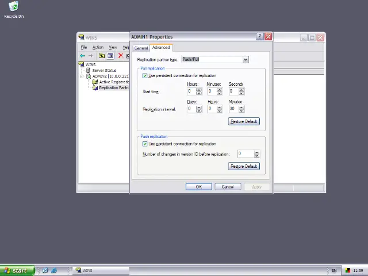Decrease Start time Hours spinner
Viewport: 368px width, 276px height.
tap(199, 93)
